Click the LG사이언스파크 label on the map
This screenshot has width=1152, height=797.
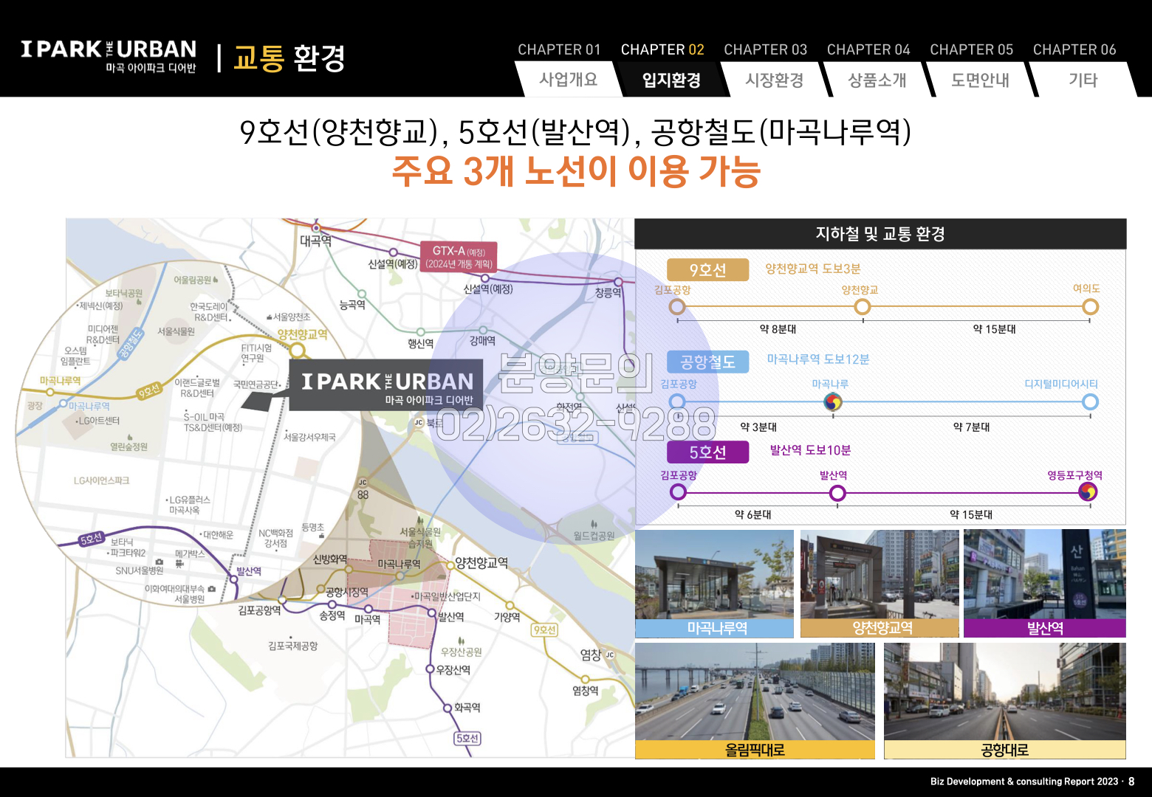pyautogui.click(x=101, y=480)
